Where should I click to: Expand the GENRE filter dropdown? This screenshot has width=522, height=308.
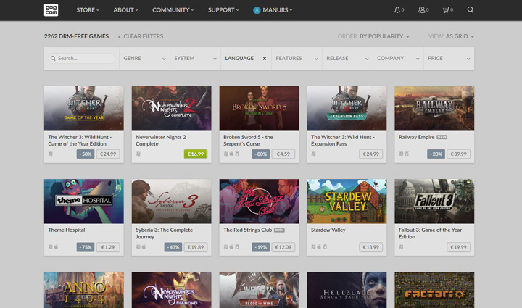144,59
